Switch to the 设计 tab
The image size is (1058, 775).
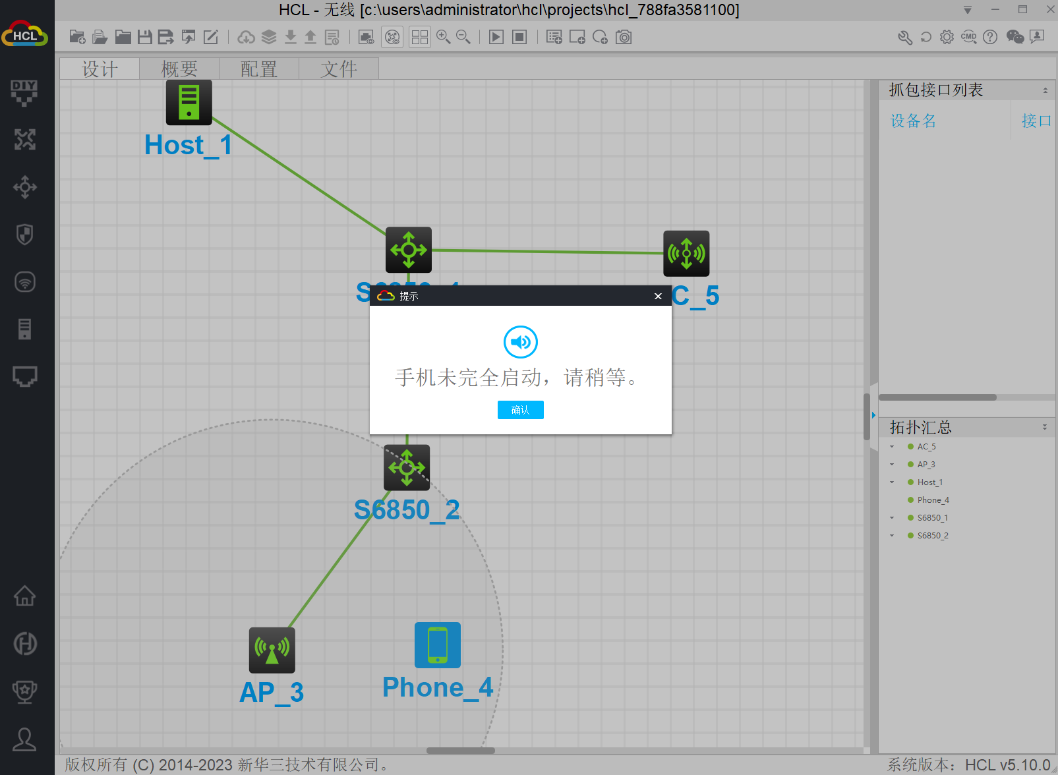click(100, 69)
